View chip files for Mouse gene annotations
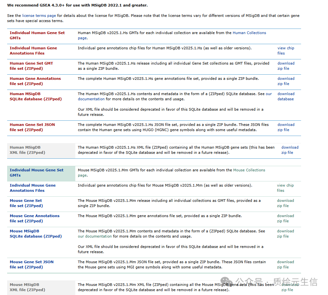Viewport: 328px width, 295px height. pyautogui.click(x=285, y=188)
